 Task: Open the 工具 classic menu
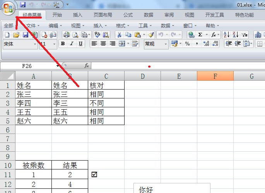point(145,26)
